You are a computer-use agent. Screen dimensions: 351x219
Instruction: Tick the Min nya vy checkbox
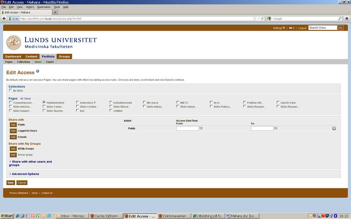click(x=144, y=102)
